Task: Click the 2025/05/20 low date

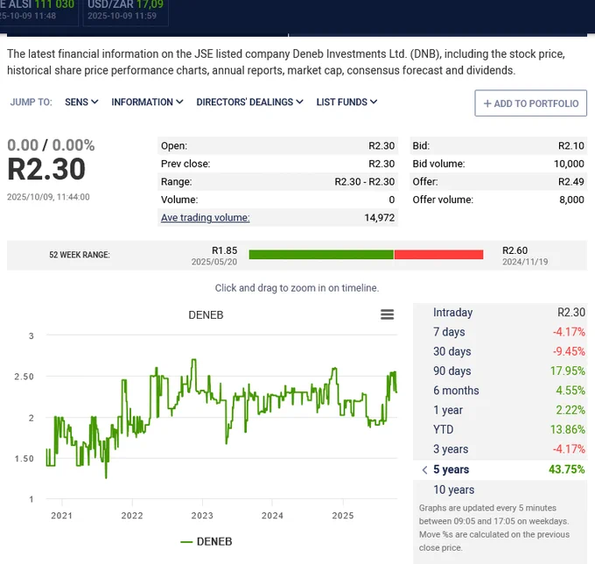Action: click(214, 262)
